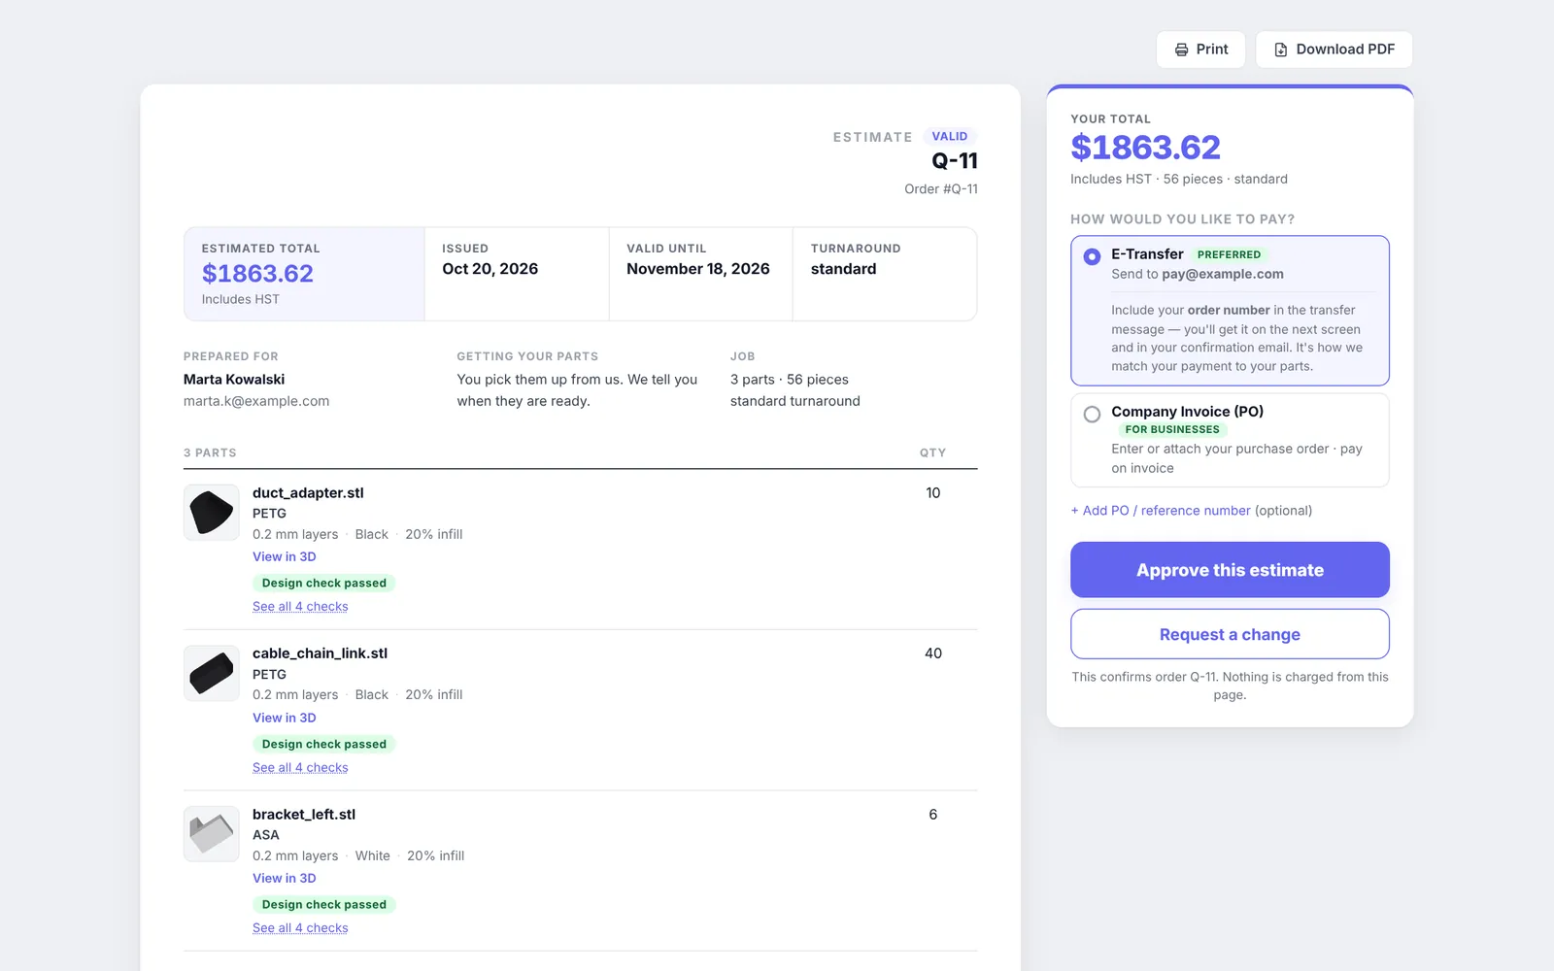Click pay@example.com email text
The image size is (1554, 971).
pos(1223,274)
